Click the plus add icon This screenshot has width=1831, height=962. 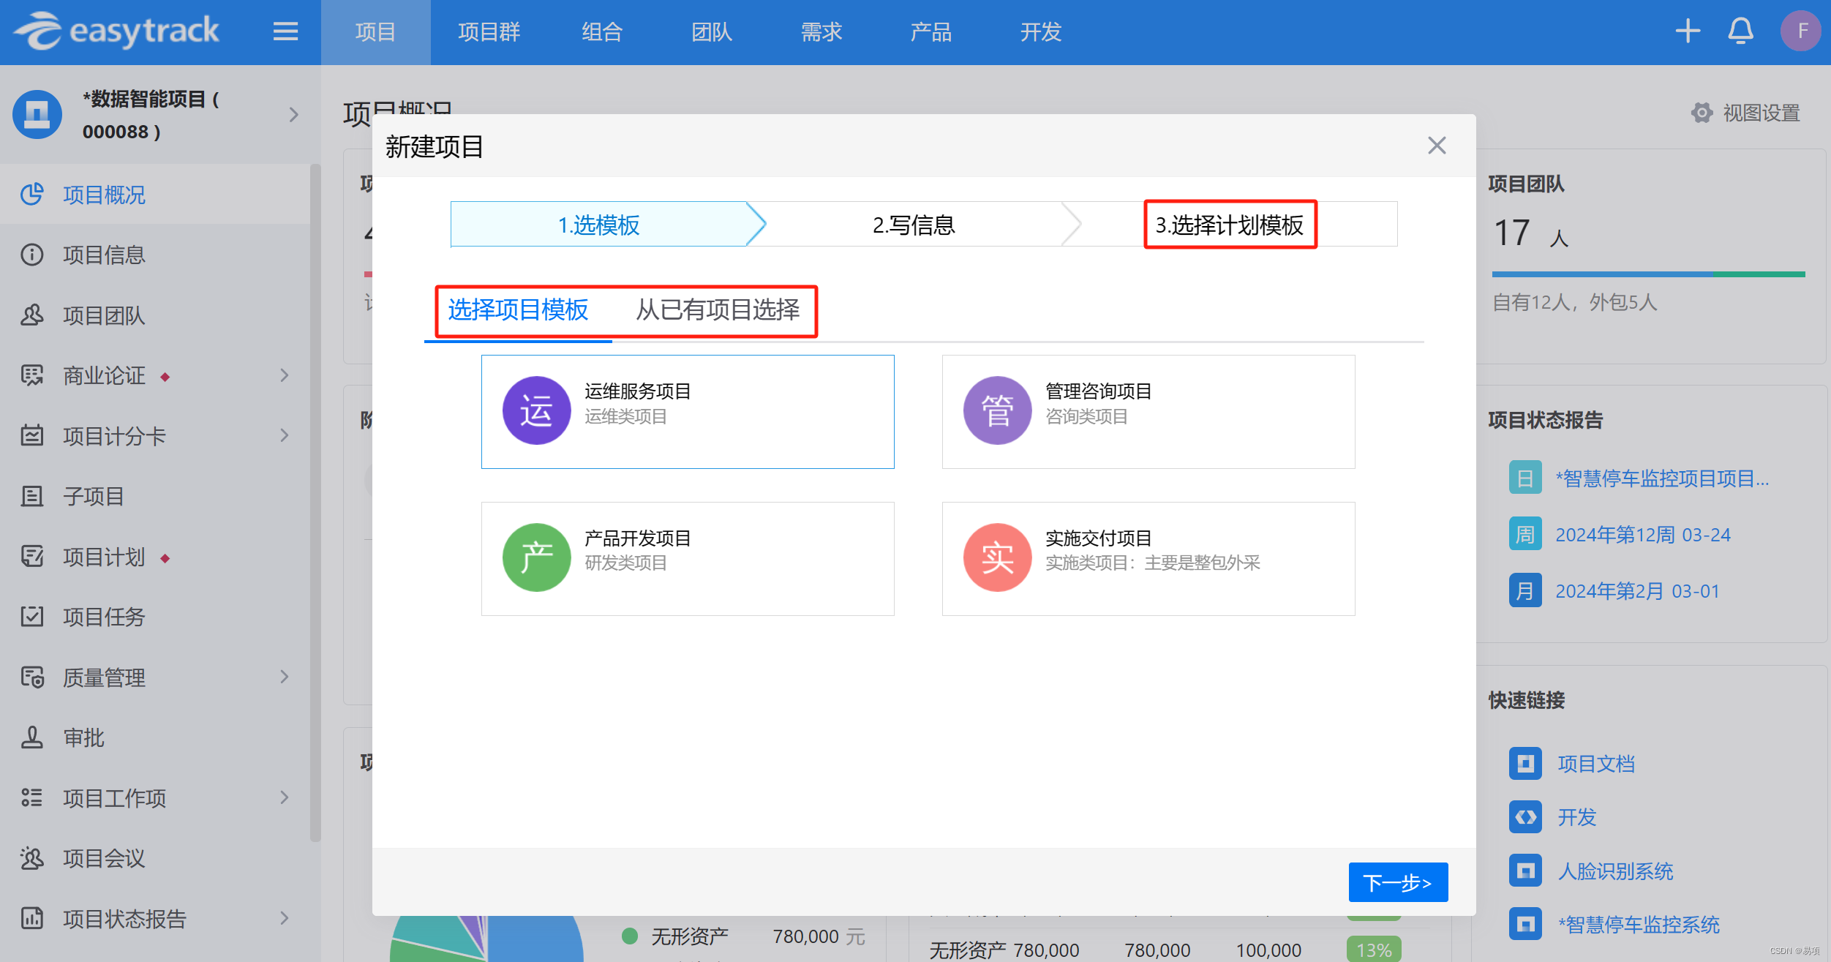tap(1688, 31)
